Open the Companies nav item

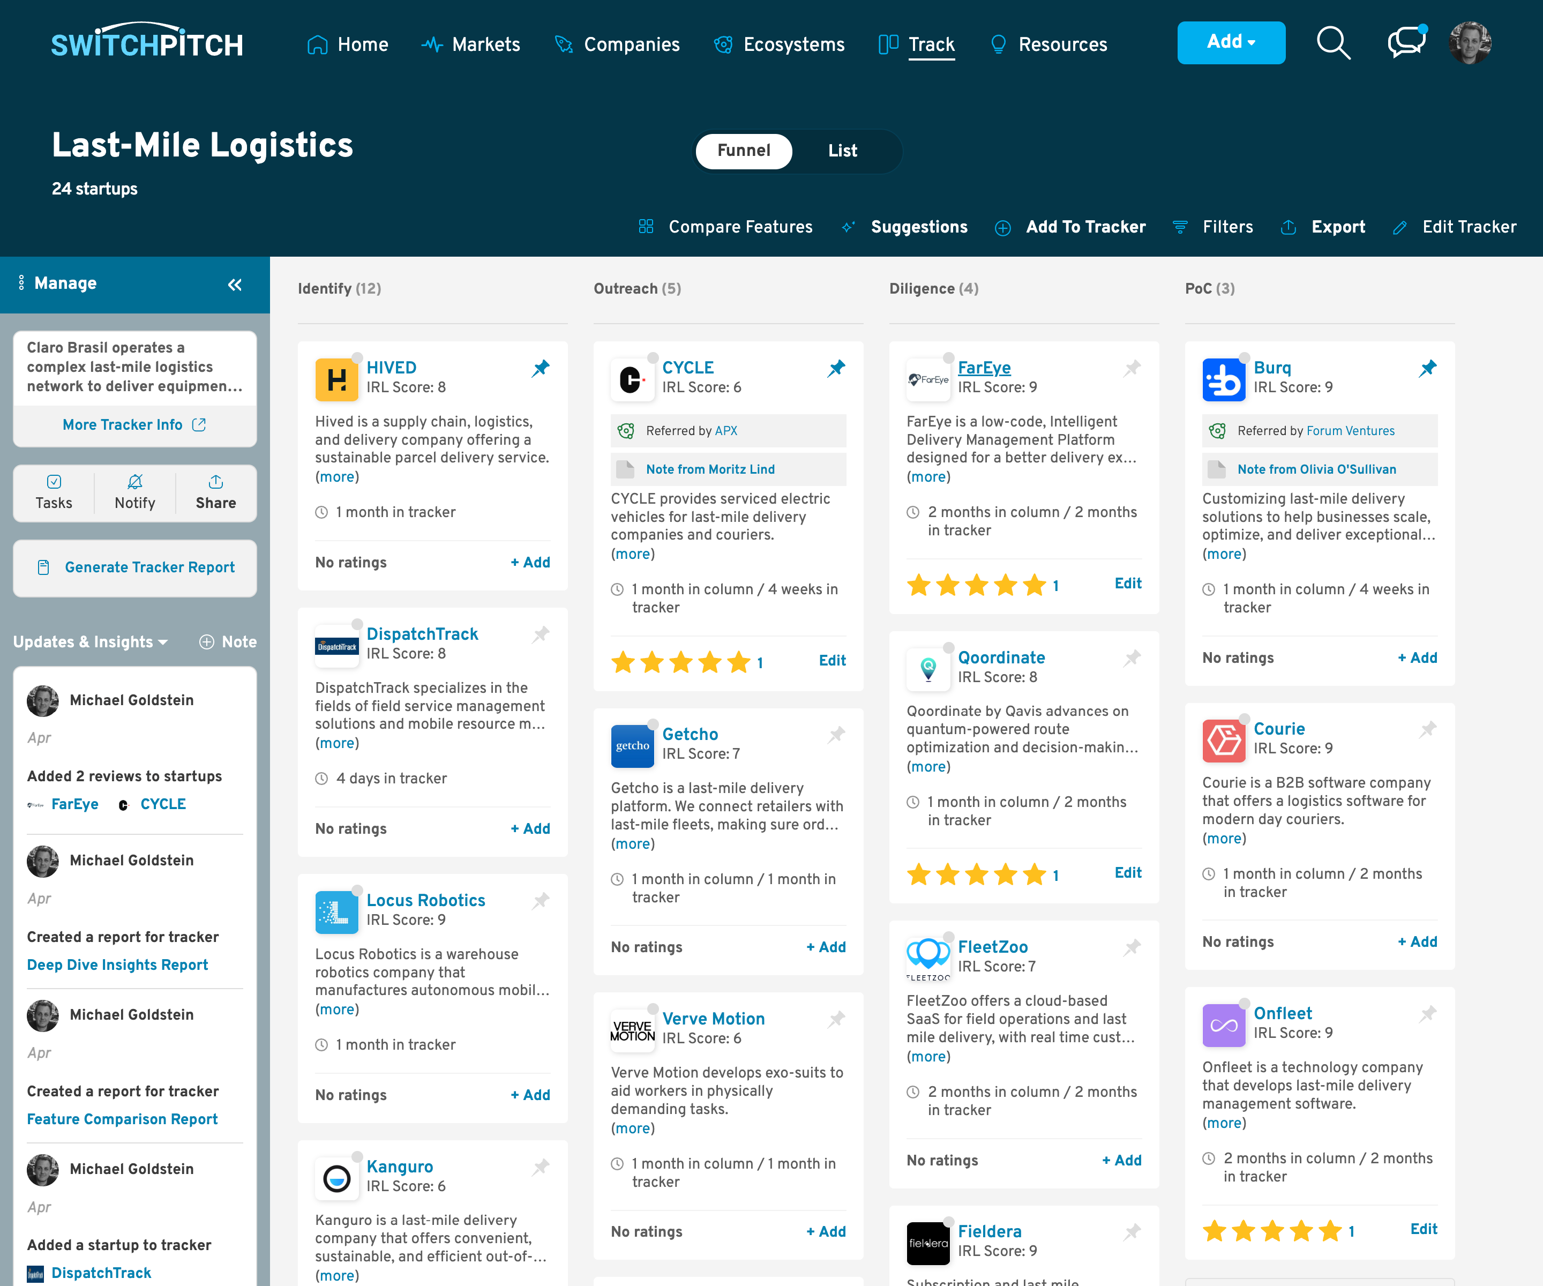[617, 44]
